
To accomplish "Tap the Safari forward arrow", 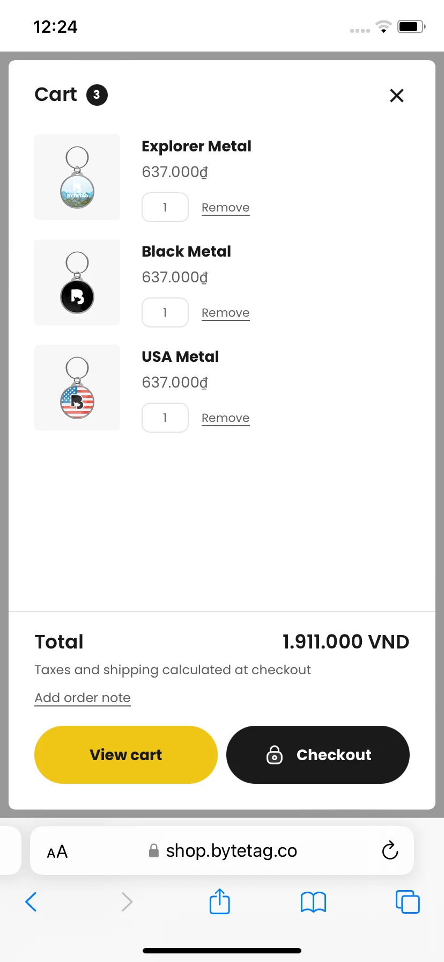I will click(127, 901).
